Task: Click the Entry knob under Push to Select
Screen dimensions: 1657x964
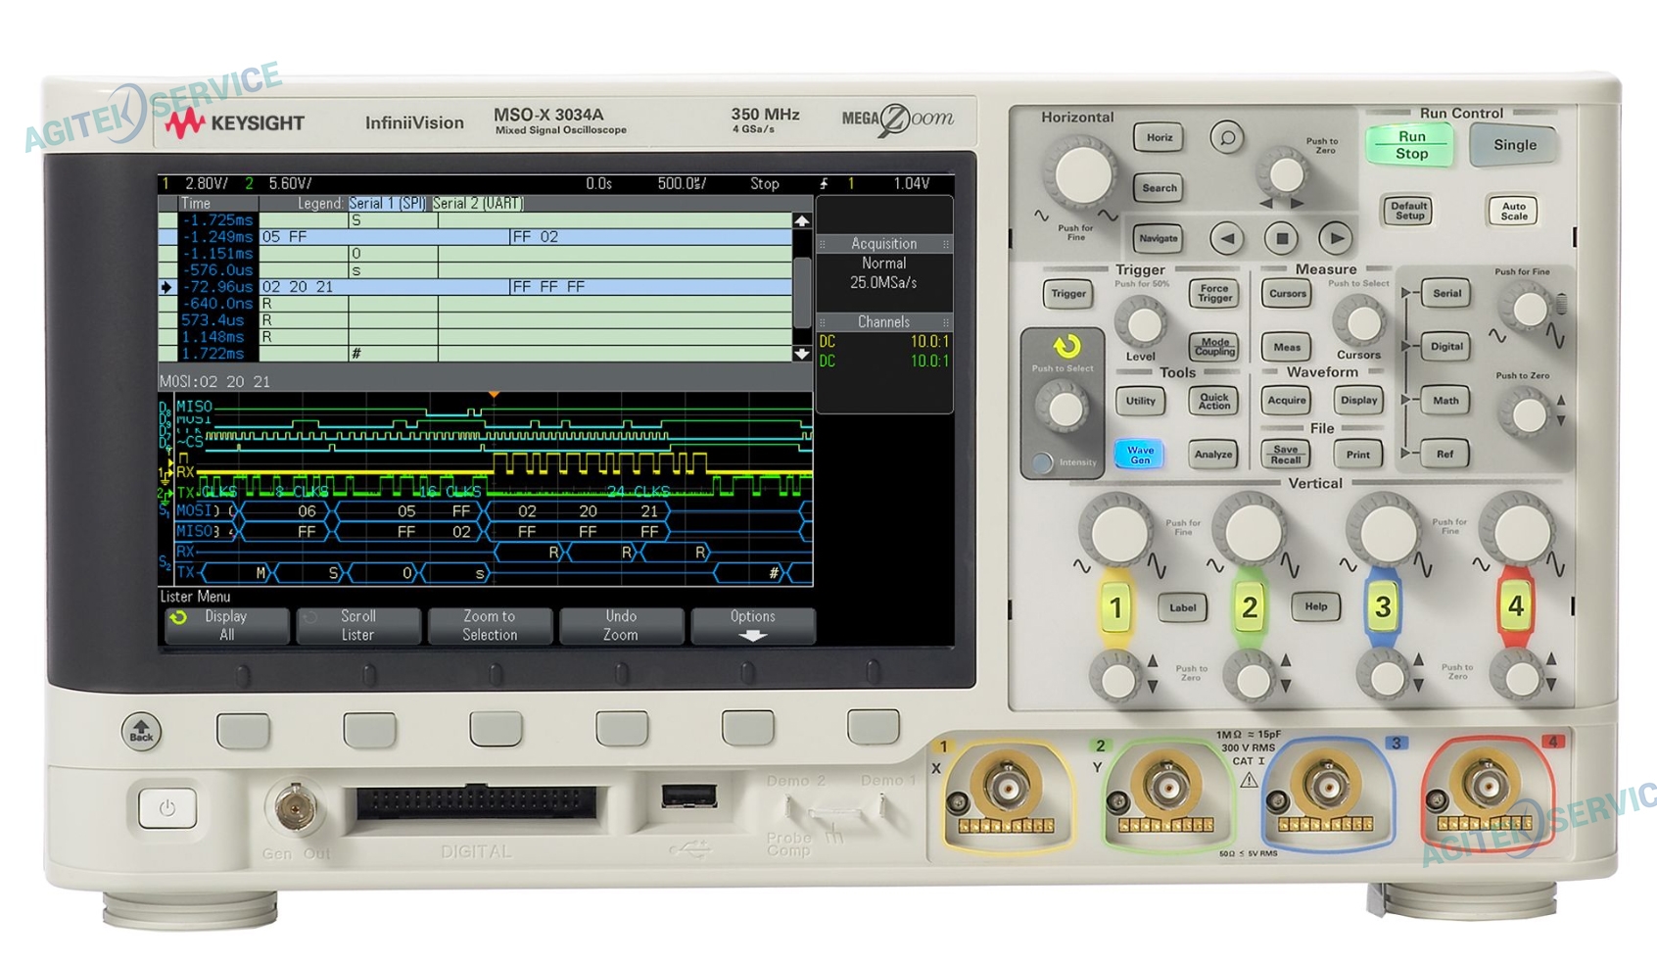Action: pos(1065,409)
